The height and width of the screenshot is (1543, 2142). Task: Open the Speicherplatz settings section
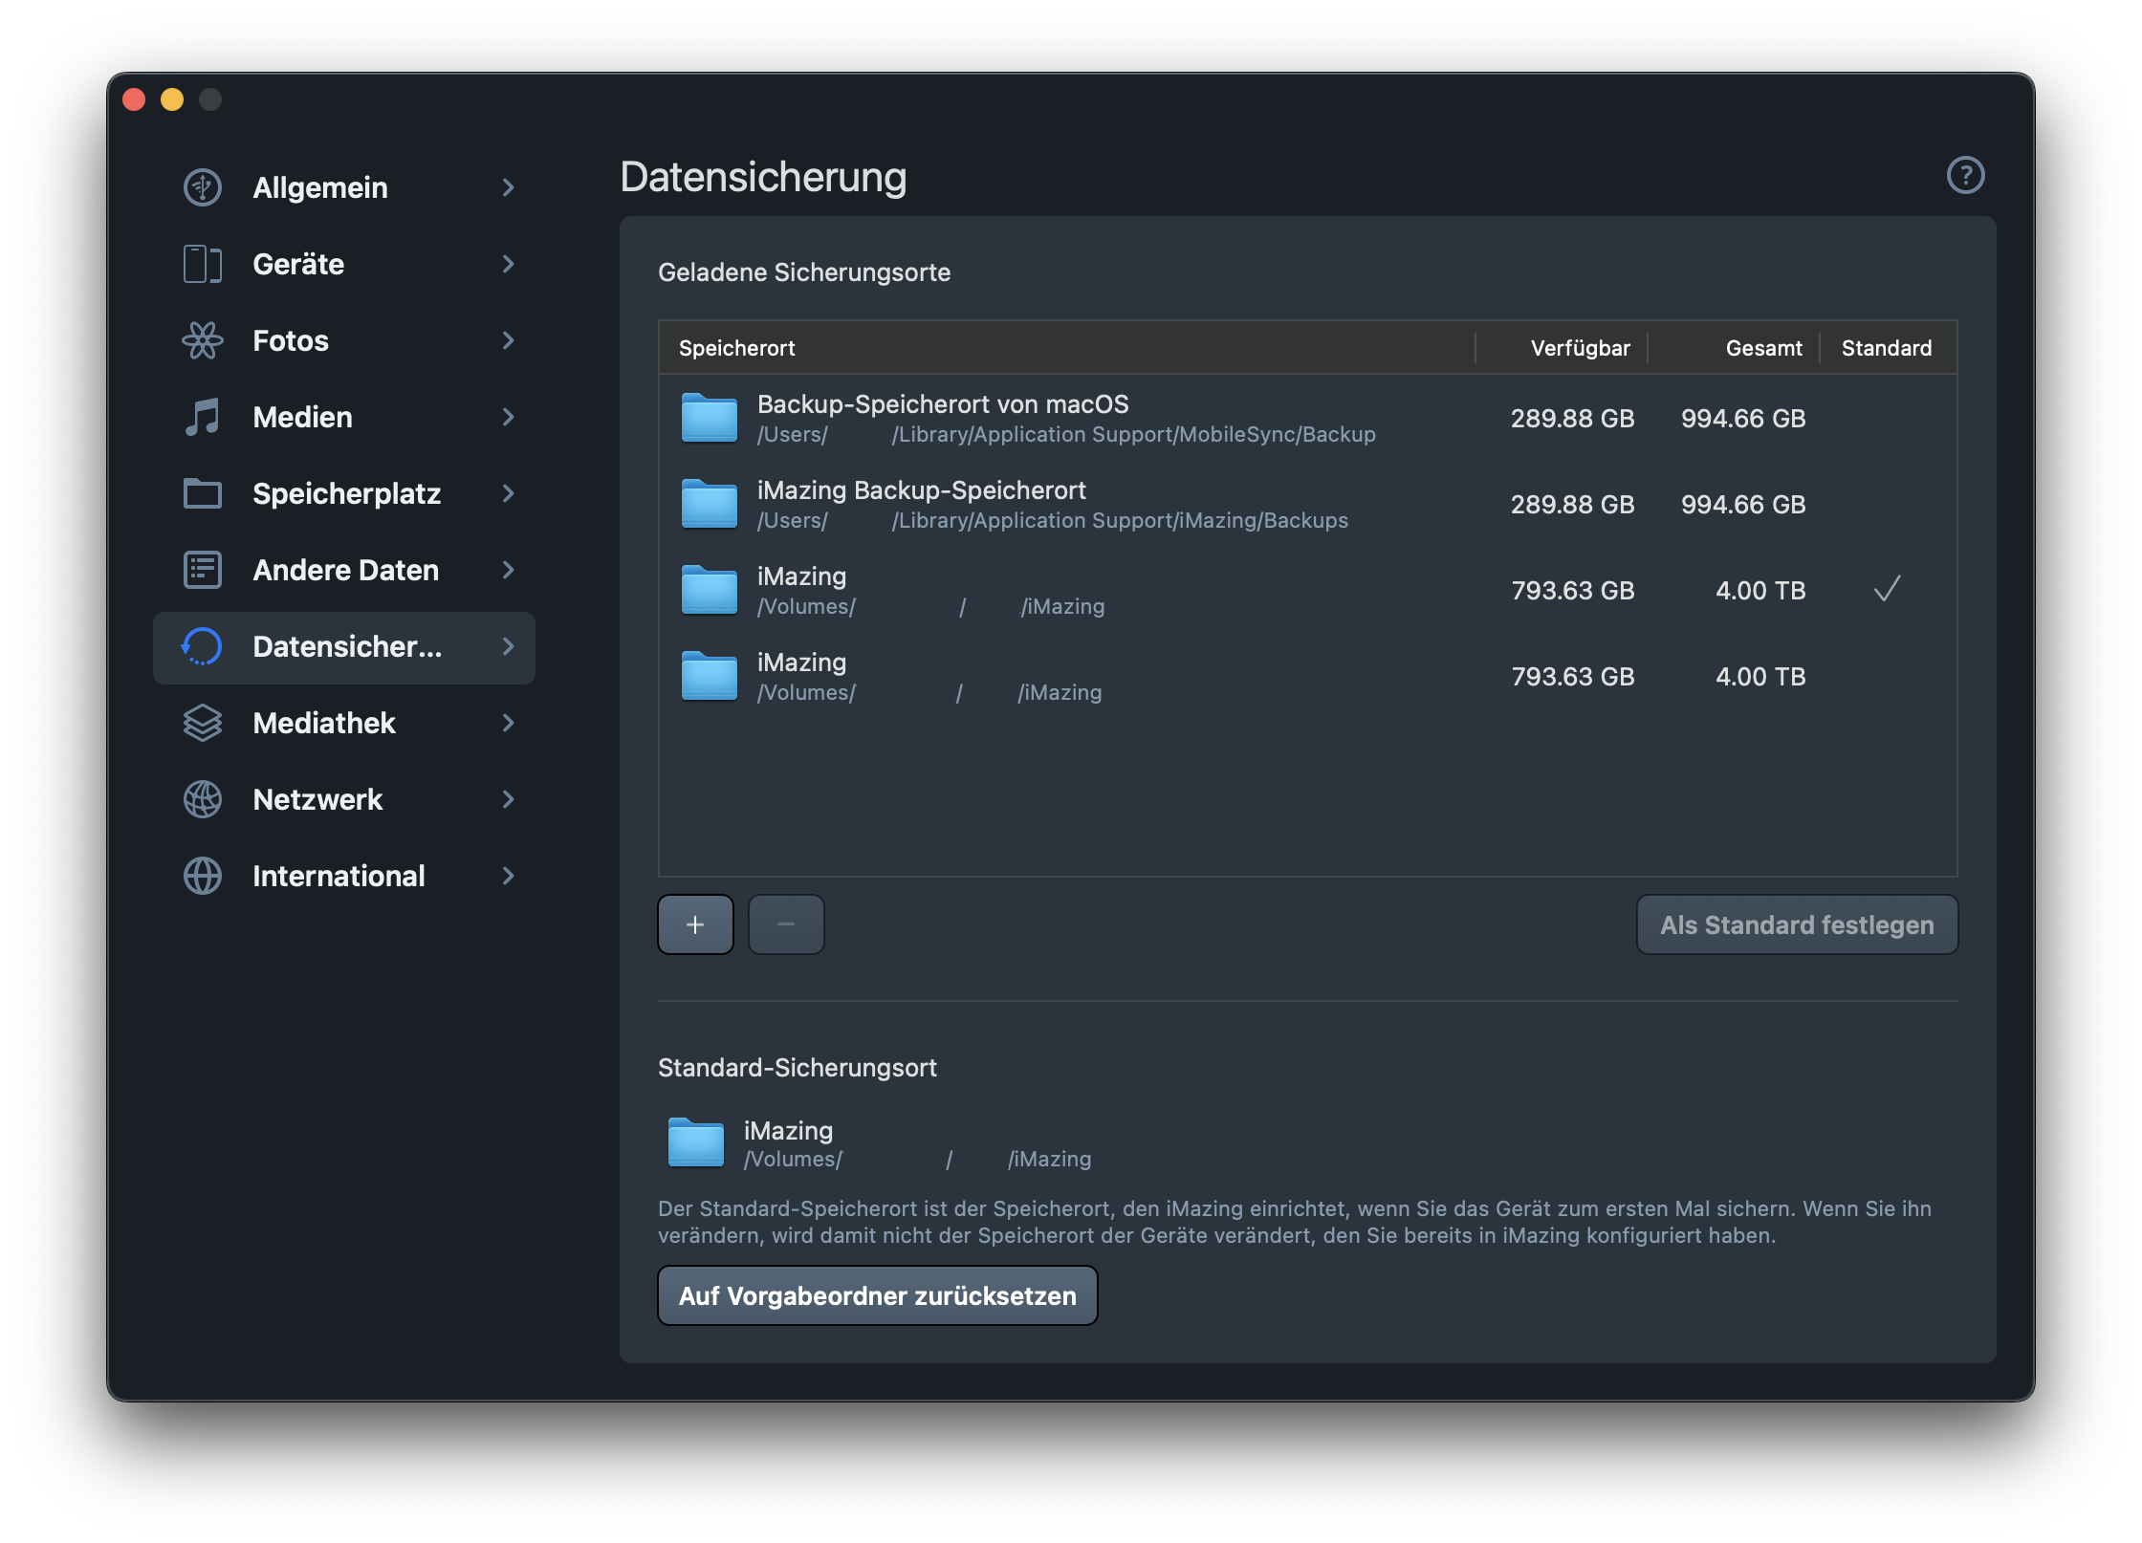[x=346, y=493]
